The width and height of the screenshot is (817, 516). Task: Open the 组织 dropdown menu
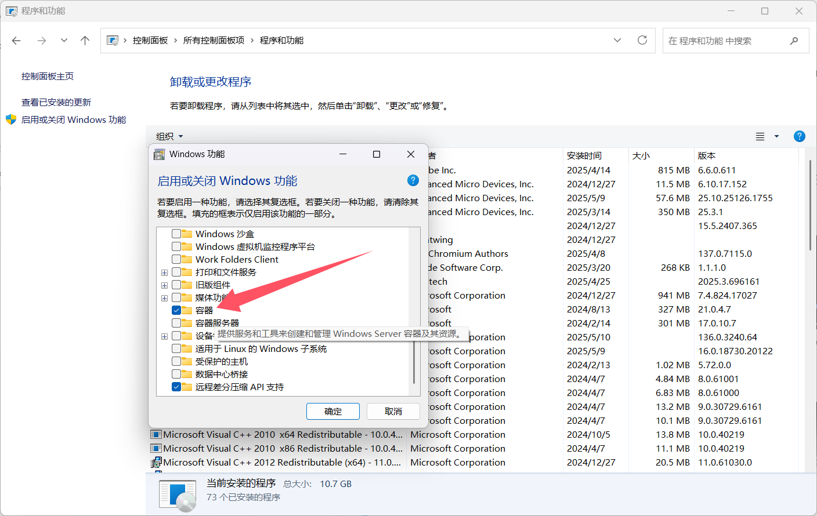click(168, 136)
